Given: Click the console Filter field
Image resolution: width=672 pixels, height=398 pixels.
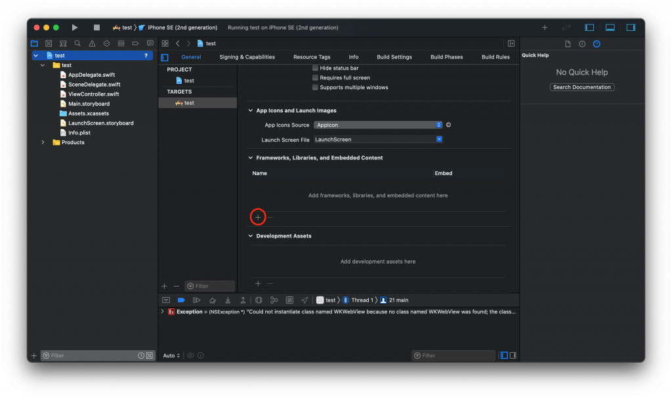Looking at the screenshot, I should click(x=453, y=355).
